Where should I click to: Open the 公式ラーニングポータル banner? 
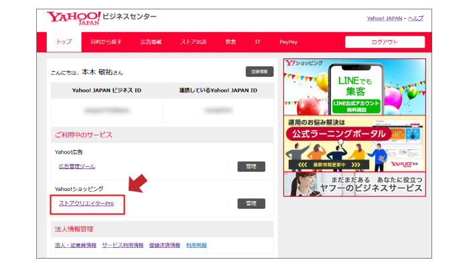tap(354, 143)
